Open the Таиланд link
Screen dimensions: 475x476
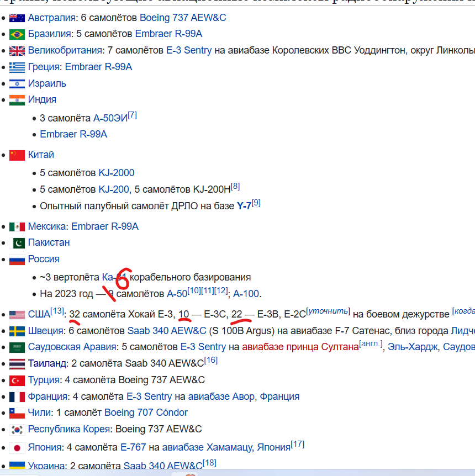pos(47,363)
